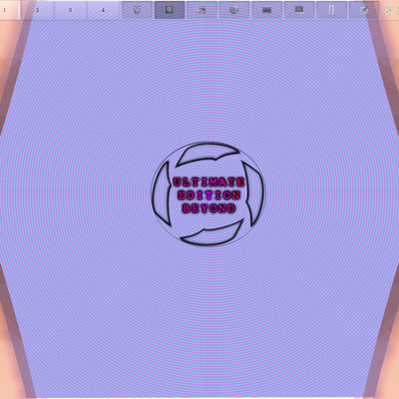Open the tools icon taskbar button

point(364,10)
